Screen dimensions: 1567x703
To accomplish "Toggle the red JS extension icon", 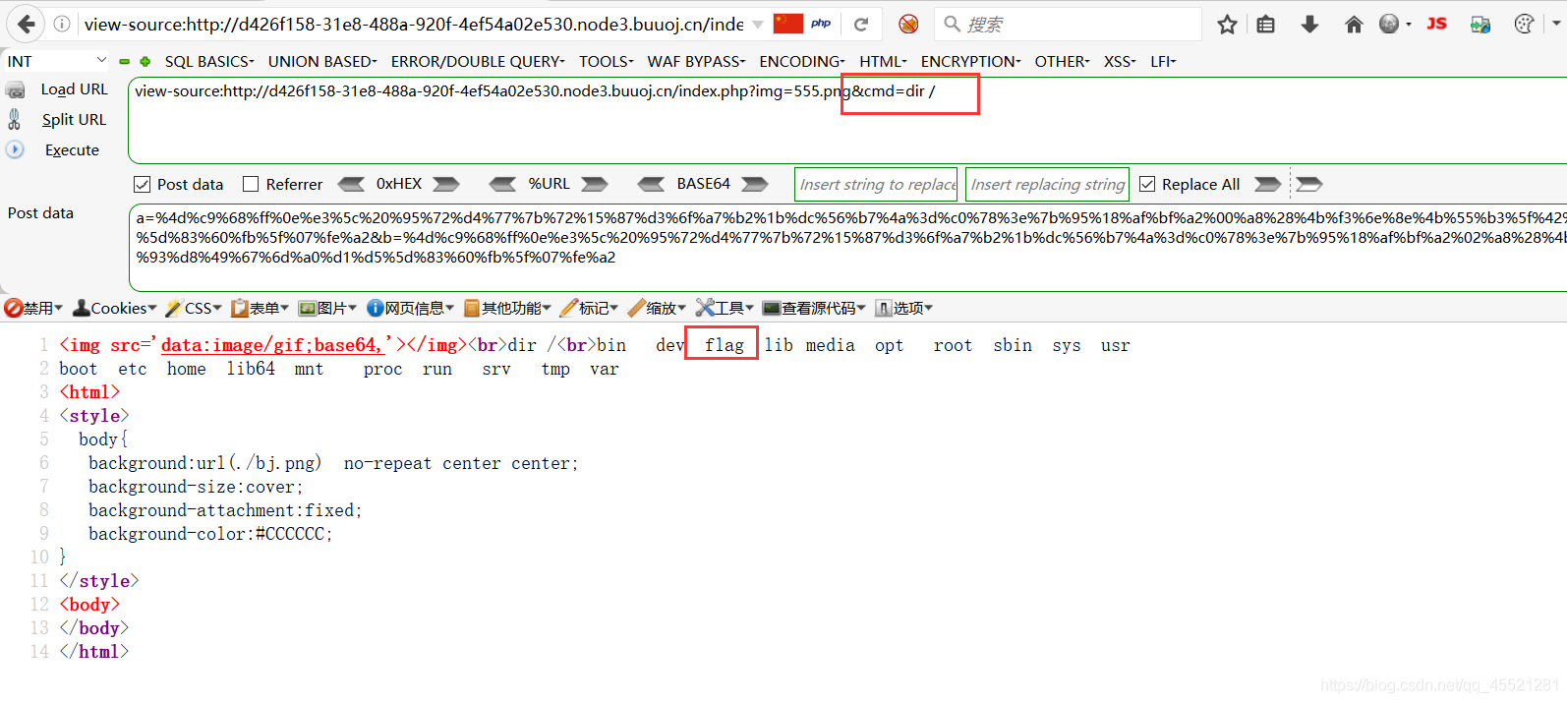I will click(x=1437, y=24).
